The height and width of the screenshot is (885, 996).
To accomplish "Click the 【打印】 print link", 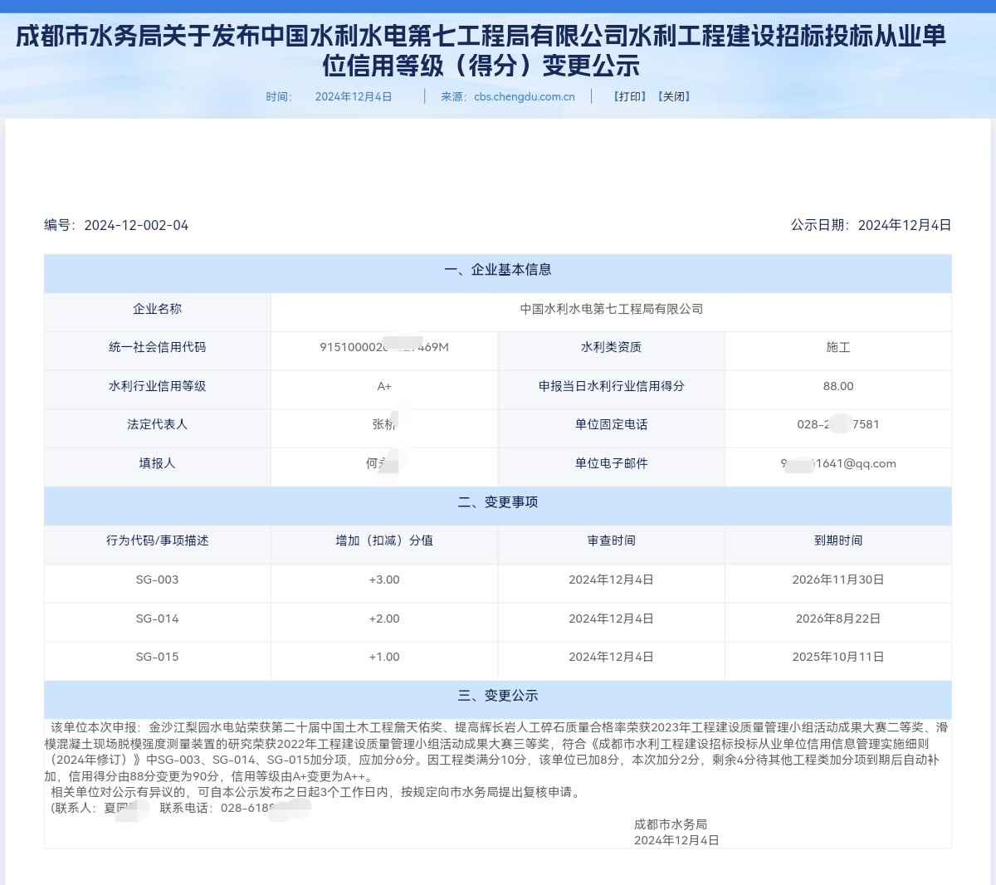I will (630, 96).
